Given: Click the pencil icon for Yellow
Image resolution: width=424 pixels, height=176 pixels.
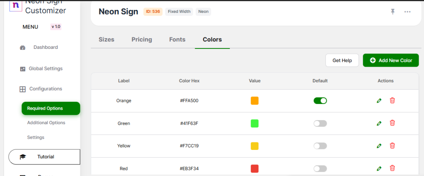Looking at the screenshot, I should tap(379, 146).
